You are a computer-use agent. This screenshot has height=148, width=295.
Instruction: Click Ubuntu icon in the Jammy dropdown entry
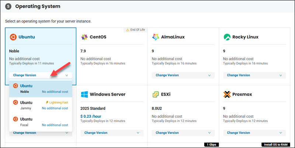15,103
